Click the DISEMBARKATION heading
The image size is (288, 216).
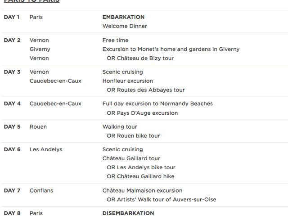click(x=128, y=213)
